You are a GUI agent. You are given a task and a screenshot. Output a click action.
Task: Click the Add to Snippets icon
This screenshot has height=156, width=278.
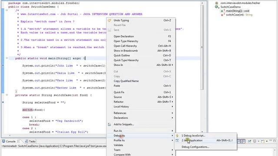click(x=109, y=124)
